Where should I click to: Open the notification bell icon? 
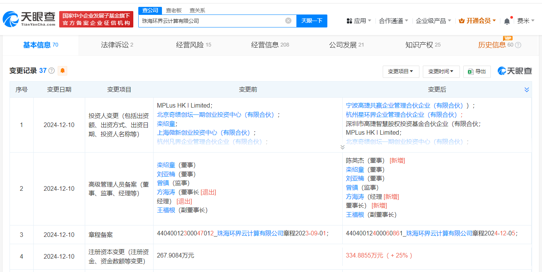tap(507, 21)
